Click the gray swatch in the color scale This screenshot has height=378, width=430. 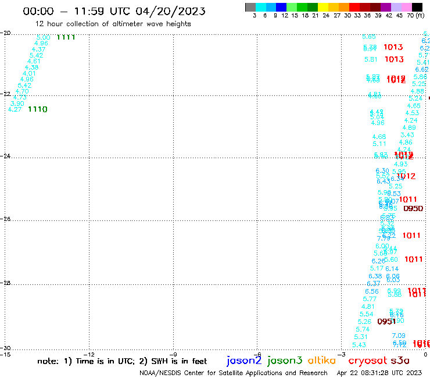click(250, 7)
